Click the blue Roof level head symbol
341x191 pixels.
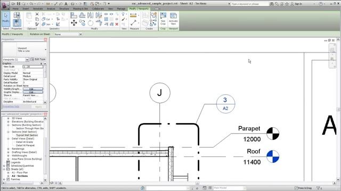pos(273,157)
